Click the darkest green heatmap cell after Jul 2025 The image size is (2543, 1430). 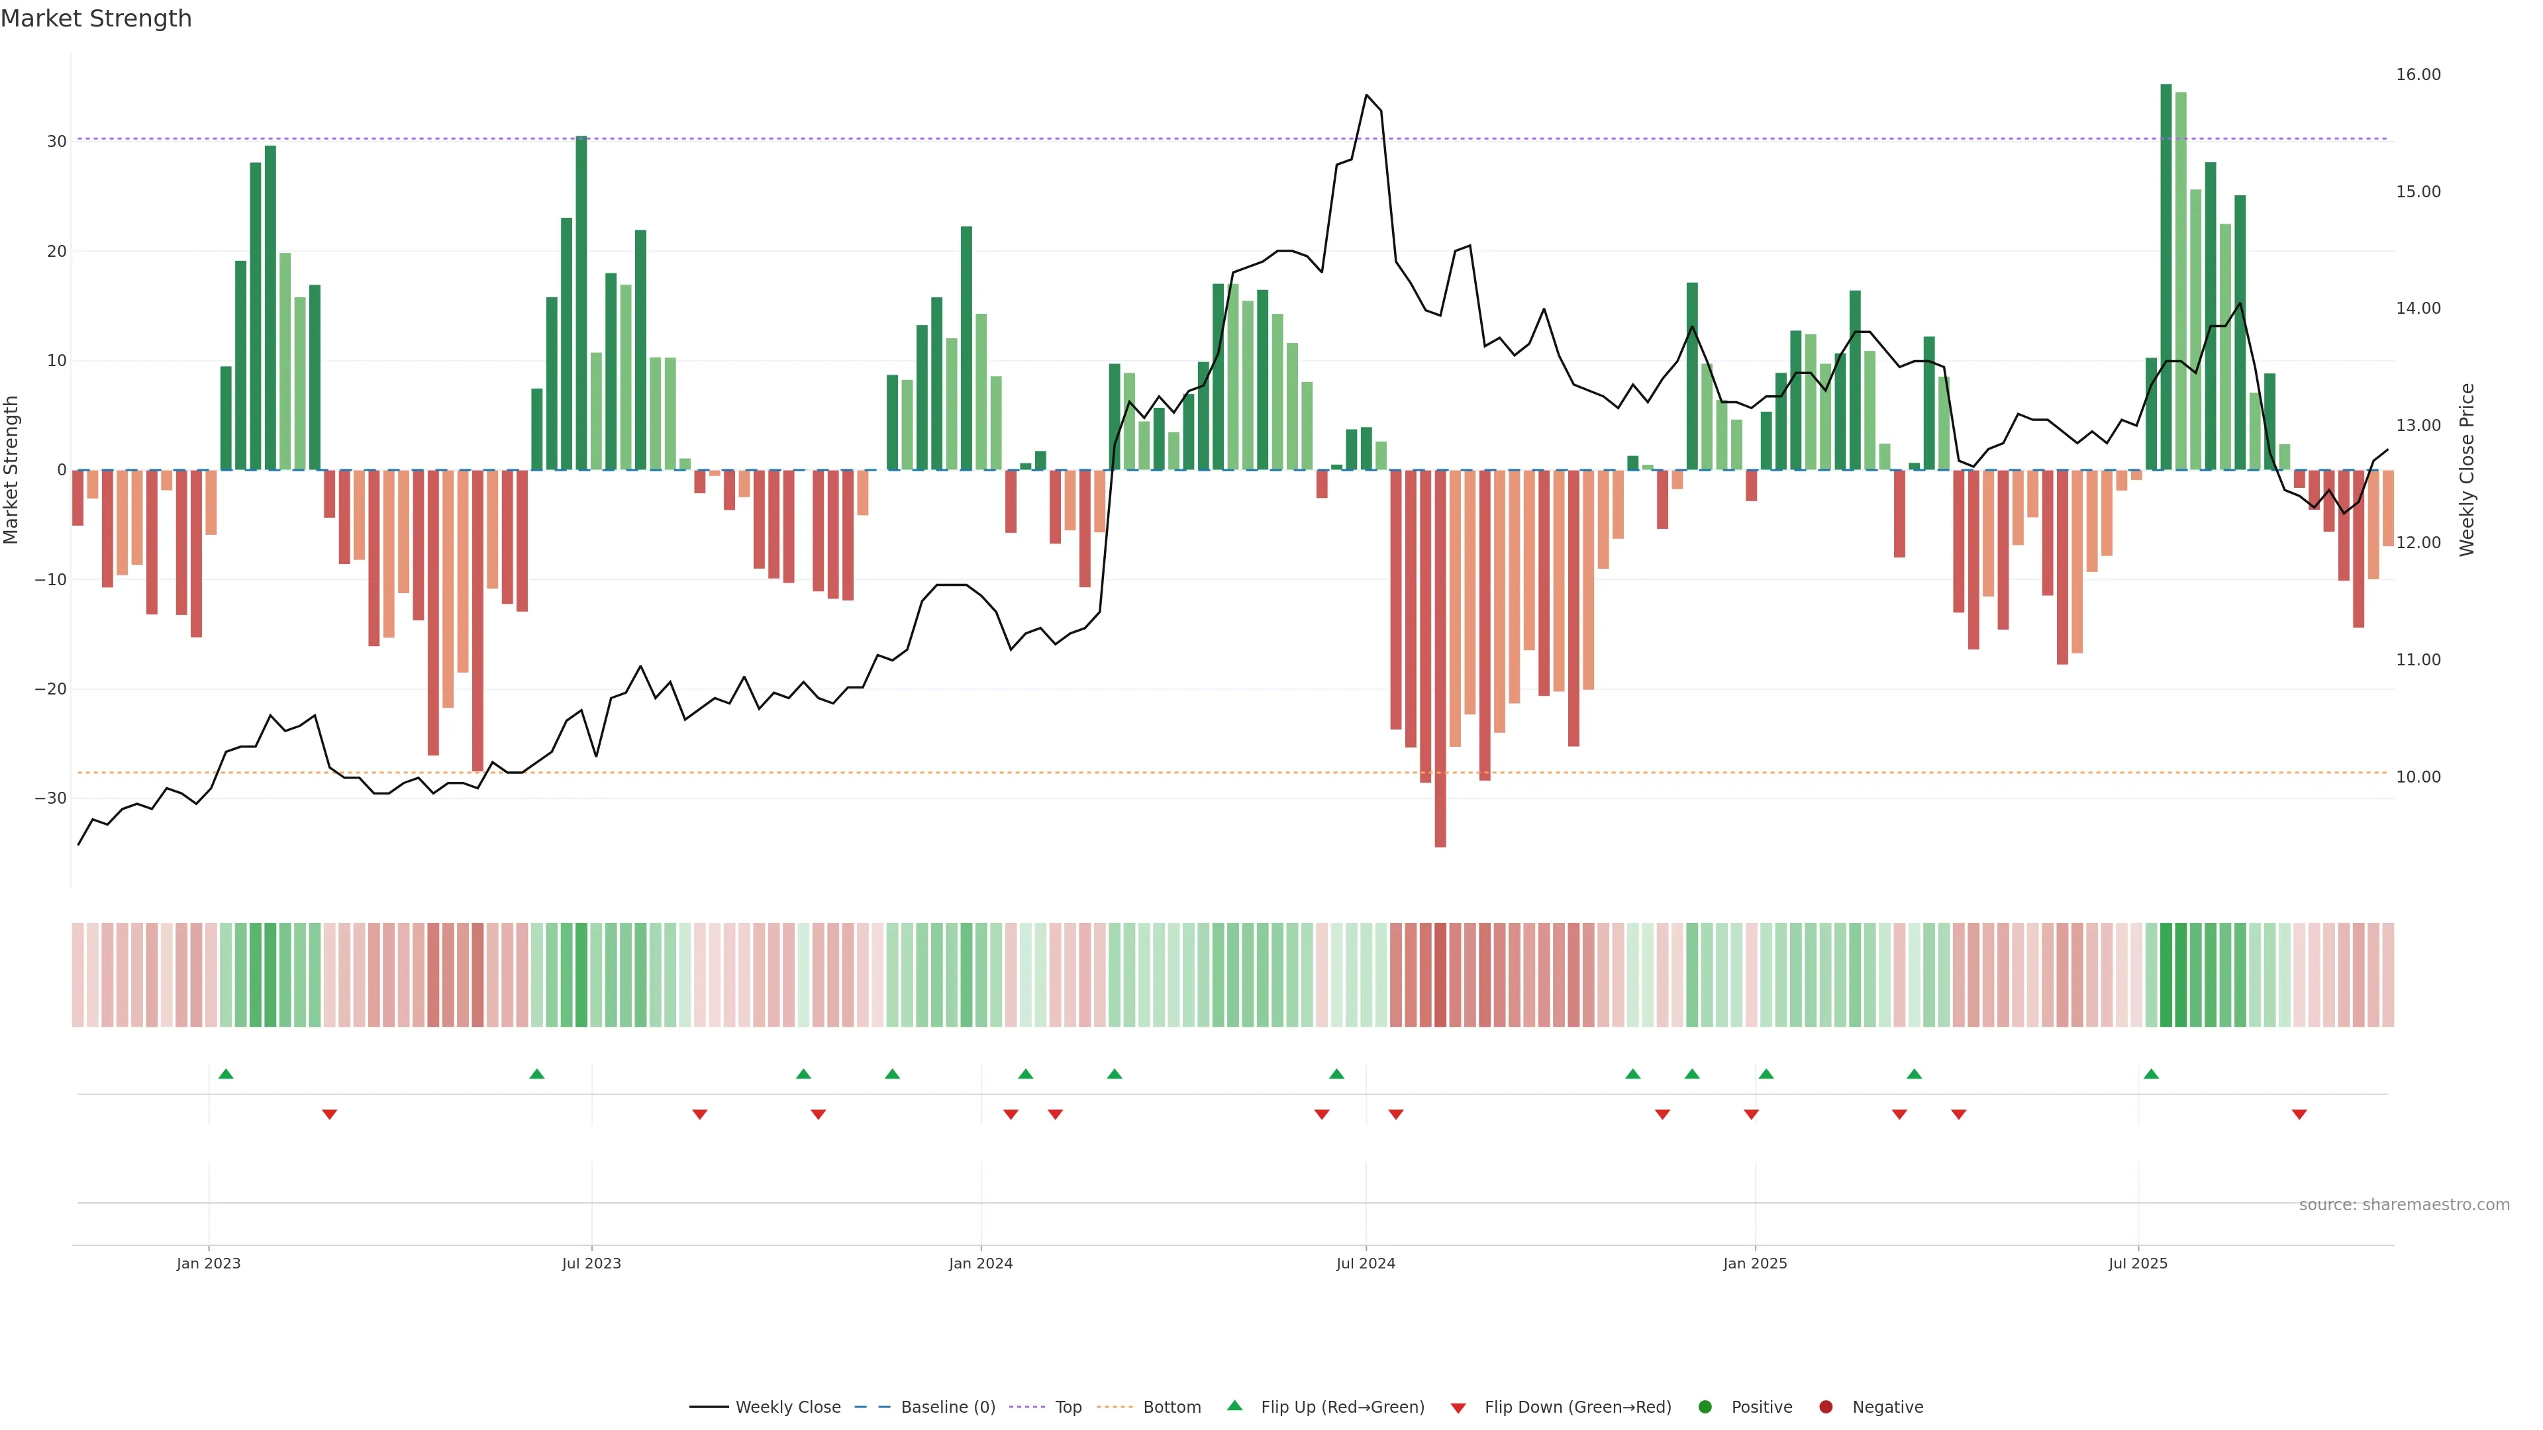click(x=2166, y=975)
